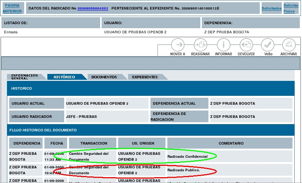
Task: Click the 01-09-2006 10:43 AM date cell
Action: (x=56, y=170)
